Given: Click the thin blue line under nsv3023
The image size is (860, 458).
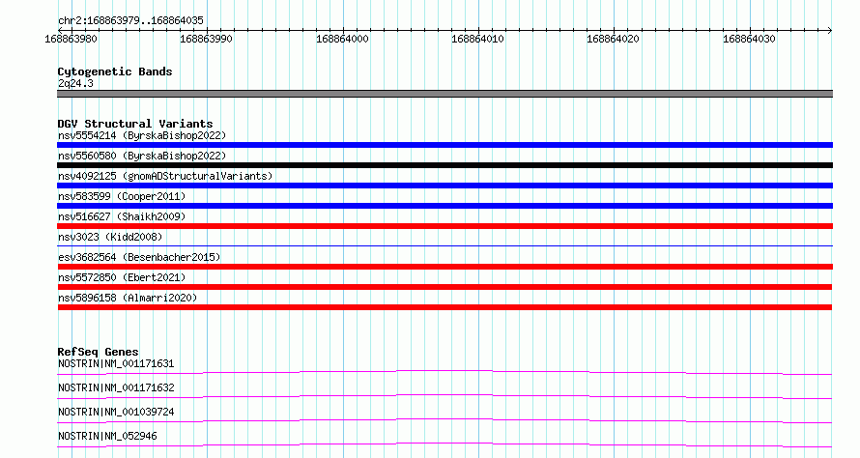Looking at the screenshot, I should [x=444, y=245].
